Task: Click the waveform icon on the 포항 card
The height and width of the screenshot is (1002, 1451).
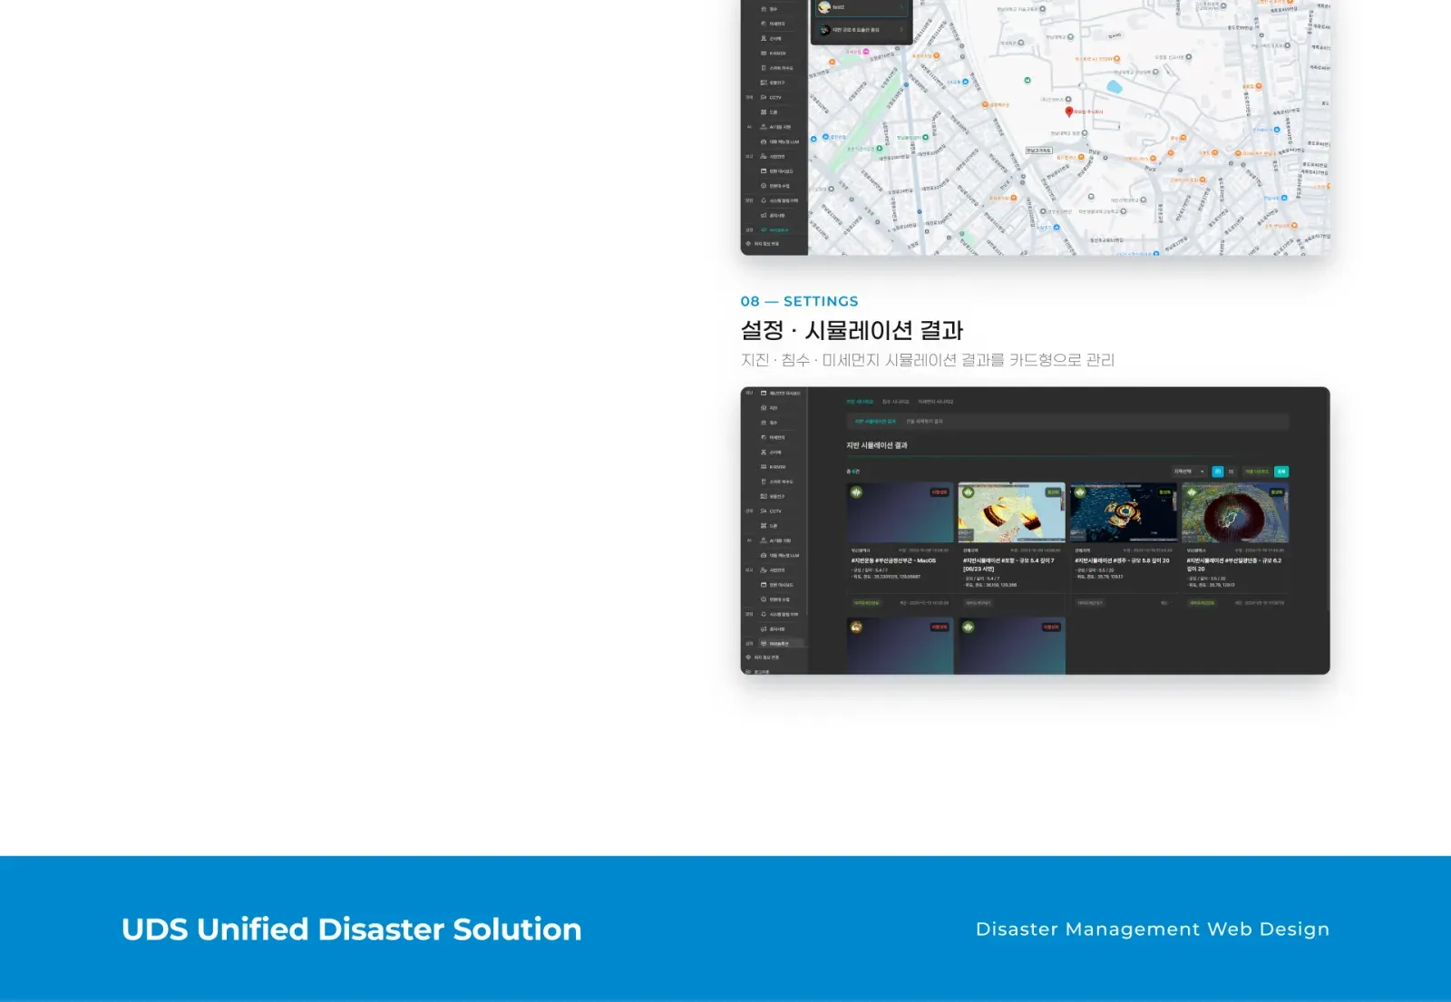Action: tap(968, 492)
